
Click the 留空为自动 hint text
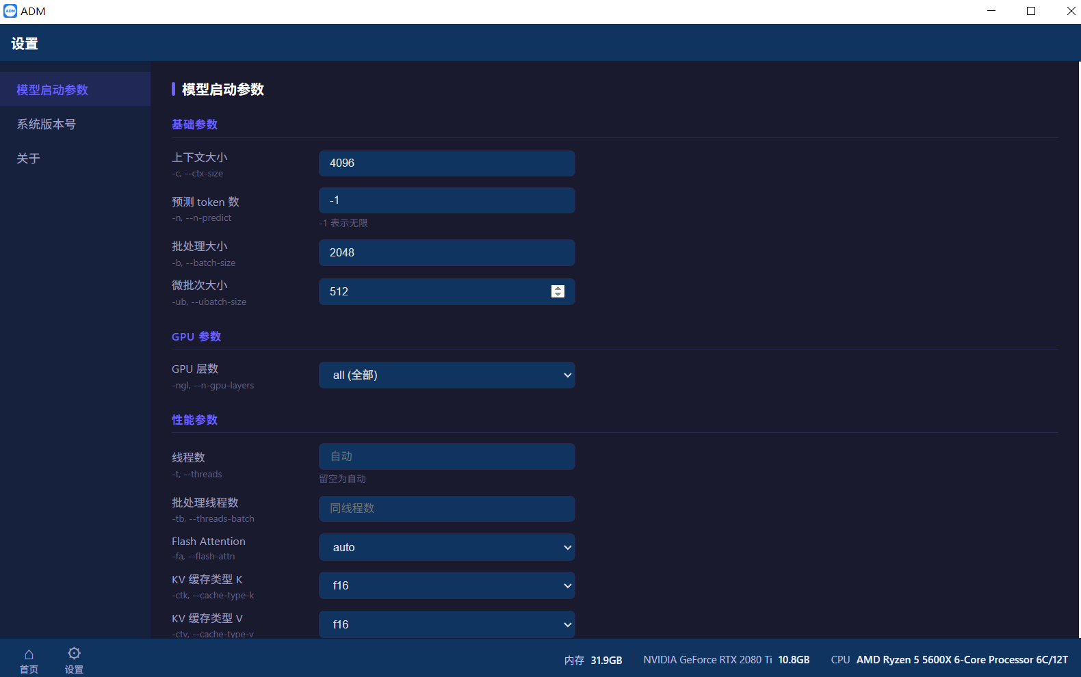click(x=342, y=479)
